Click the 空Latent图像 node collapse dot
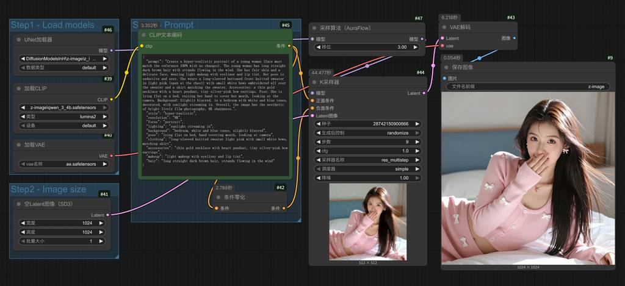 [x=18, y=204]
